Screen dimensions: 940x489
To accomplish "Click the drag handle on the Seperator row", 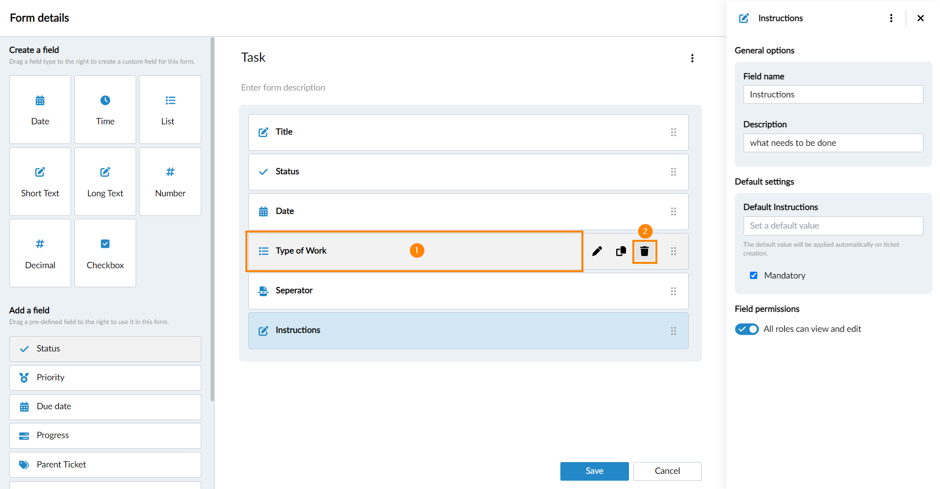I will point(674,291).
